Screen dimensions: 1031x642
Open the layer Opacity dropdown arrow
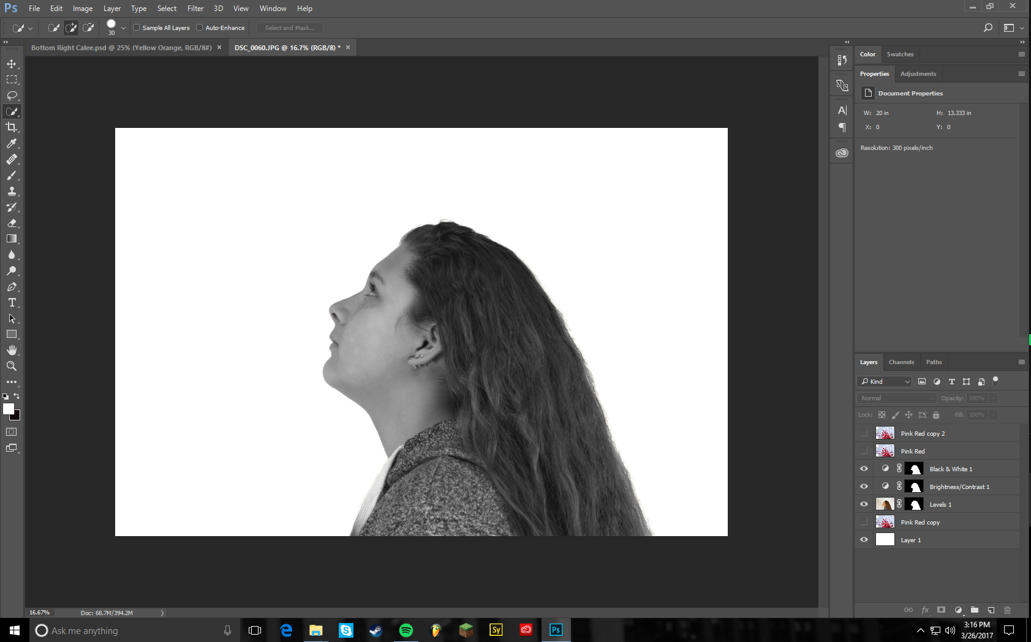coord(993,398)
